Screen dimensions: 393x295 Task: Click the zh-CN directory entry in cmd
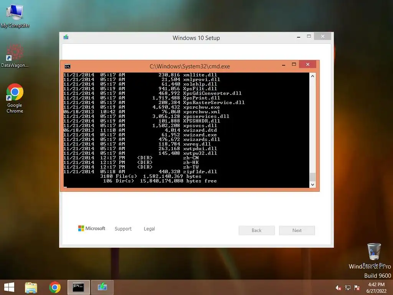tap(191, 158)
